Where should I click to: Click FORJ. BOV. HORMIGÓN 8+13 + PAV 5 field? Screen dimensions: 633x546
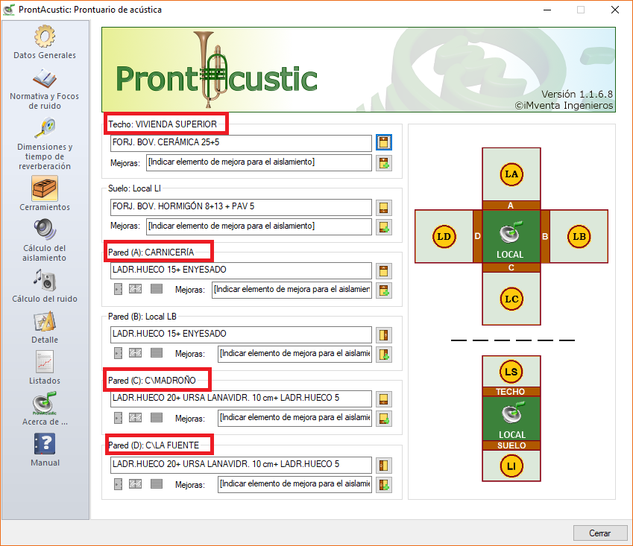coord(241,207)
